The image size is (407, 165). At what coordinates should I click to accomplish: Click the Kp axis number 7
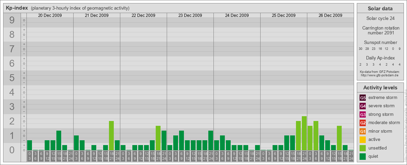pyautogui.click(x=12, y=49)
